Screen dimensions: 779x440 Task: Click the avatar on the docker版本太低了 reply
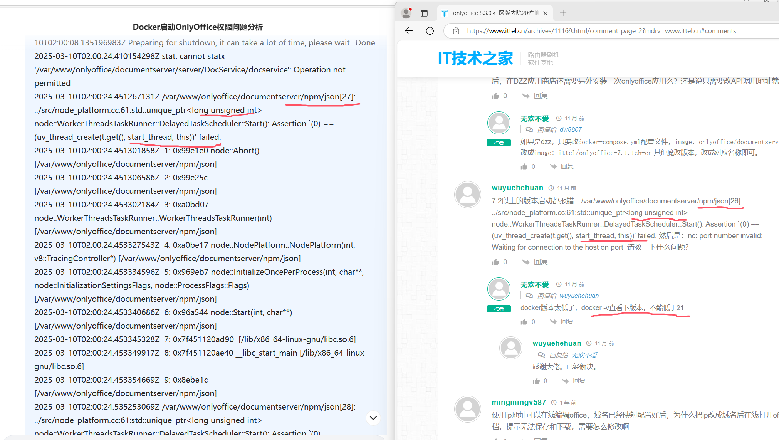[x=499, y=289]
